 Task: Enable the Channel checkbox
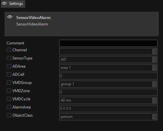pos(9,50)
